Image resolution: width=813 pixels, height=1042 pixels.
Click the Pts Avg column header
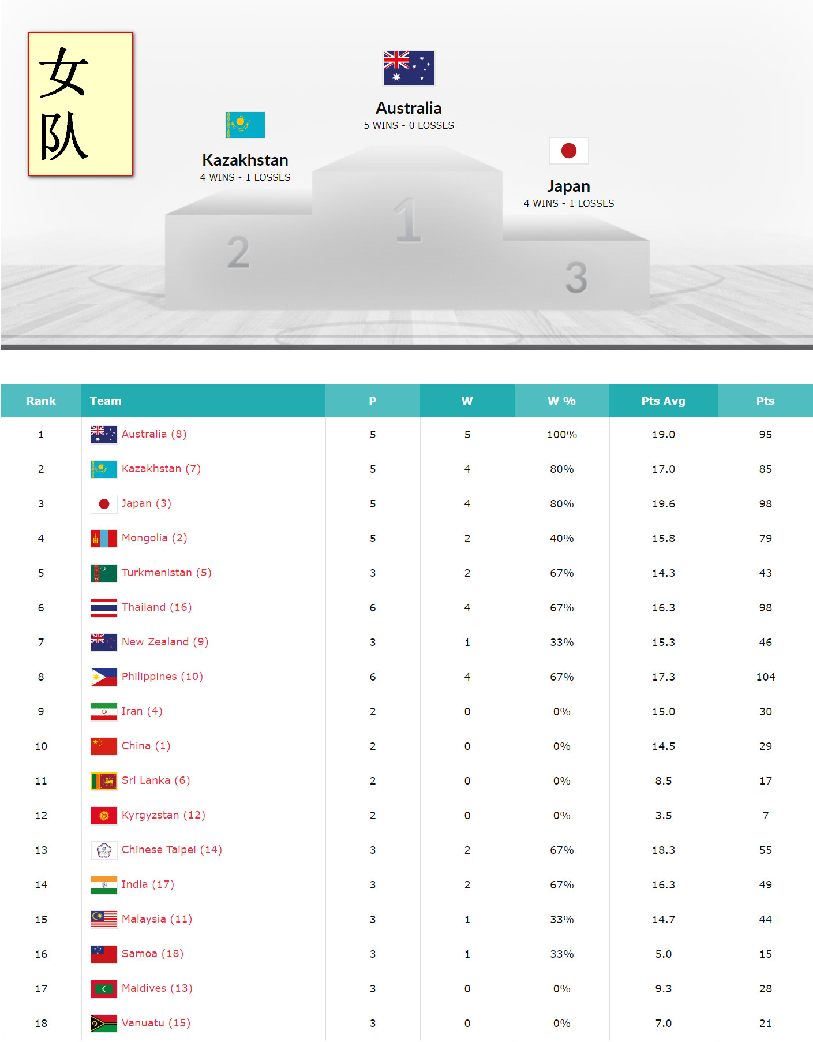click(664, 401)
